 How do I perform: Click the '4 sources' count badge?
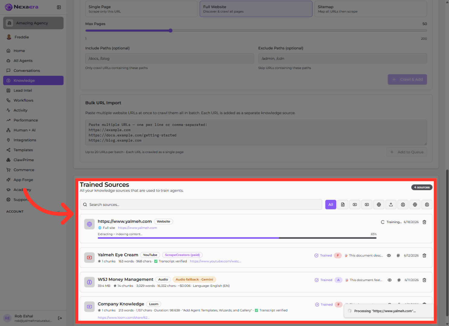click(422, 187)
